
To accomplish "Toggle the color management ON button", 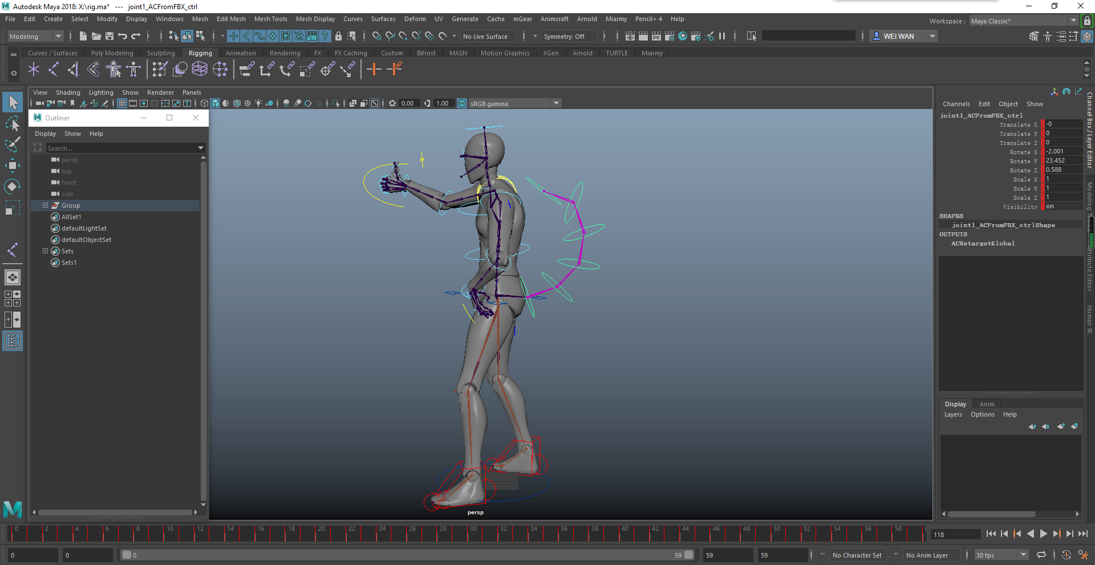I will click(462, 103).
